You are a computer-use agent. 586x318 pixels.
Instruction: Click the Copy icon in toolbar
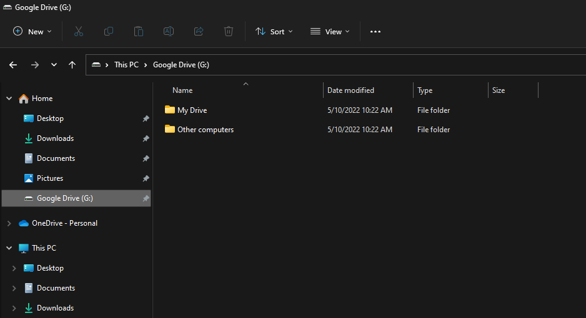click(108, 32)
